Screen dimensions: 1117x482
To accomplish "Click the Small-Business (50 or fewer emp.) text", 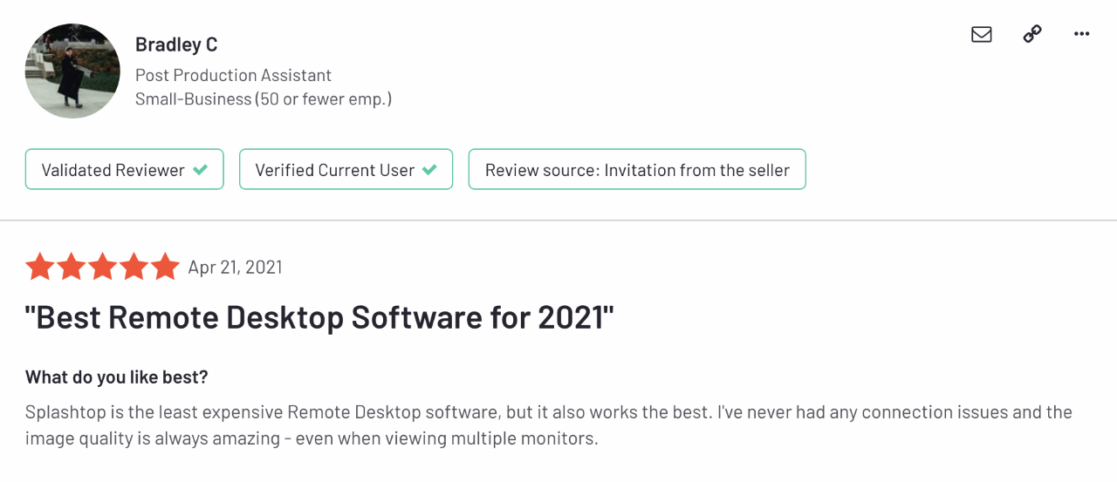I will [x=264, y=99].
